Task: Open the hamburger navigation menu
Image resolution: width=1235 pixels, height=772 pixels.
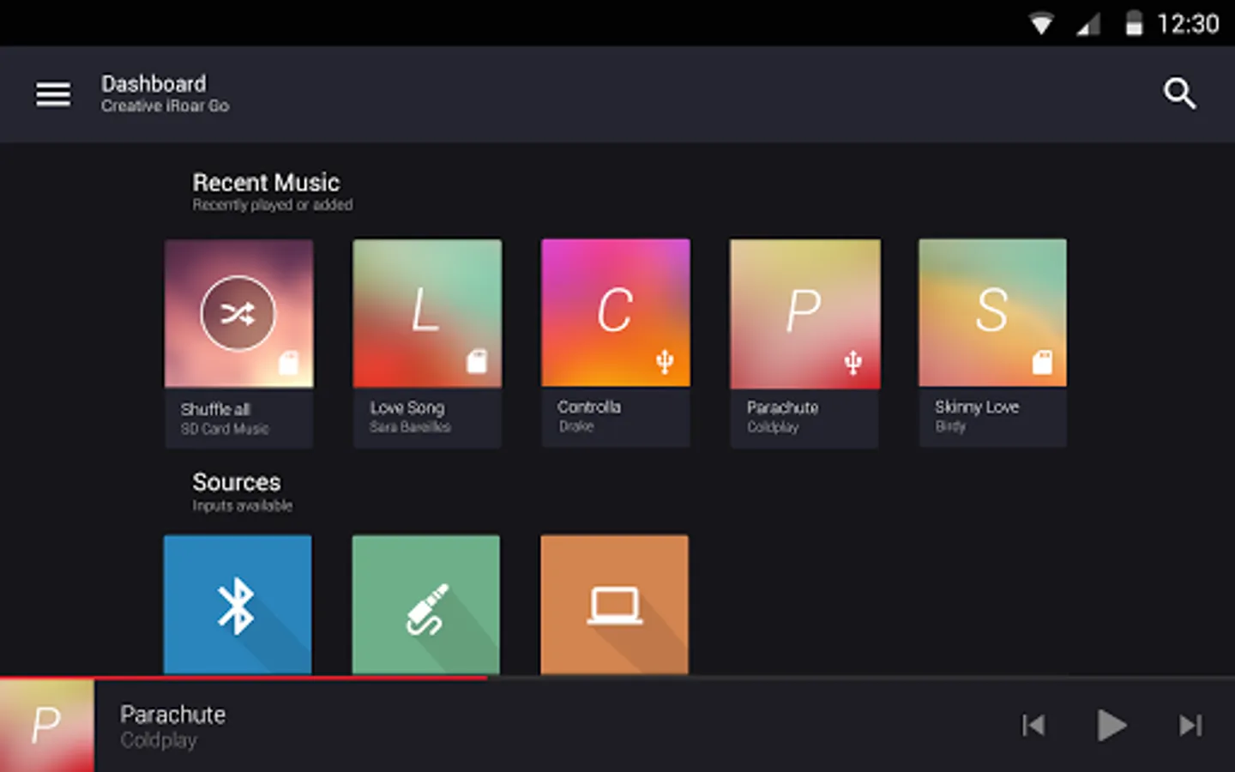Action: 53,94
